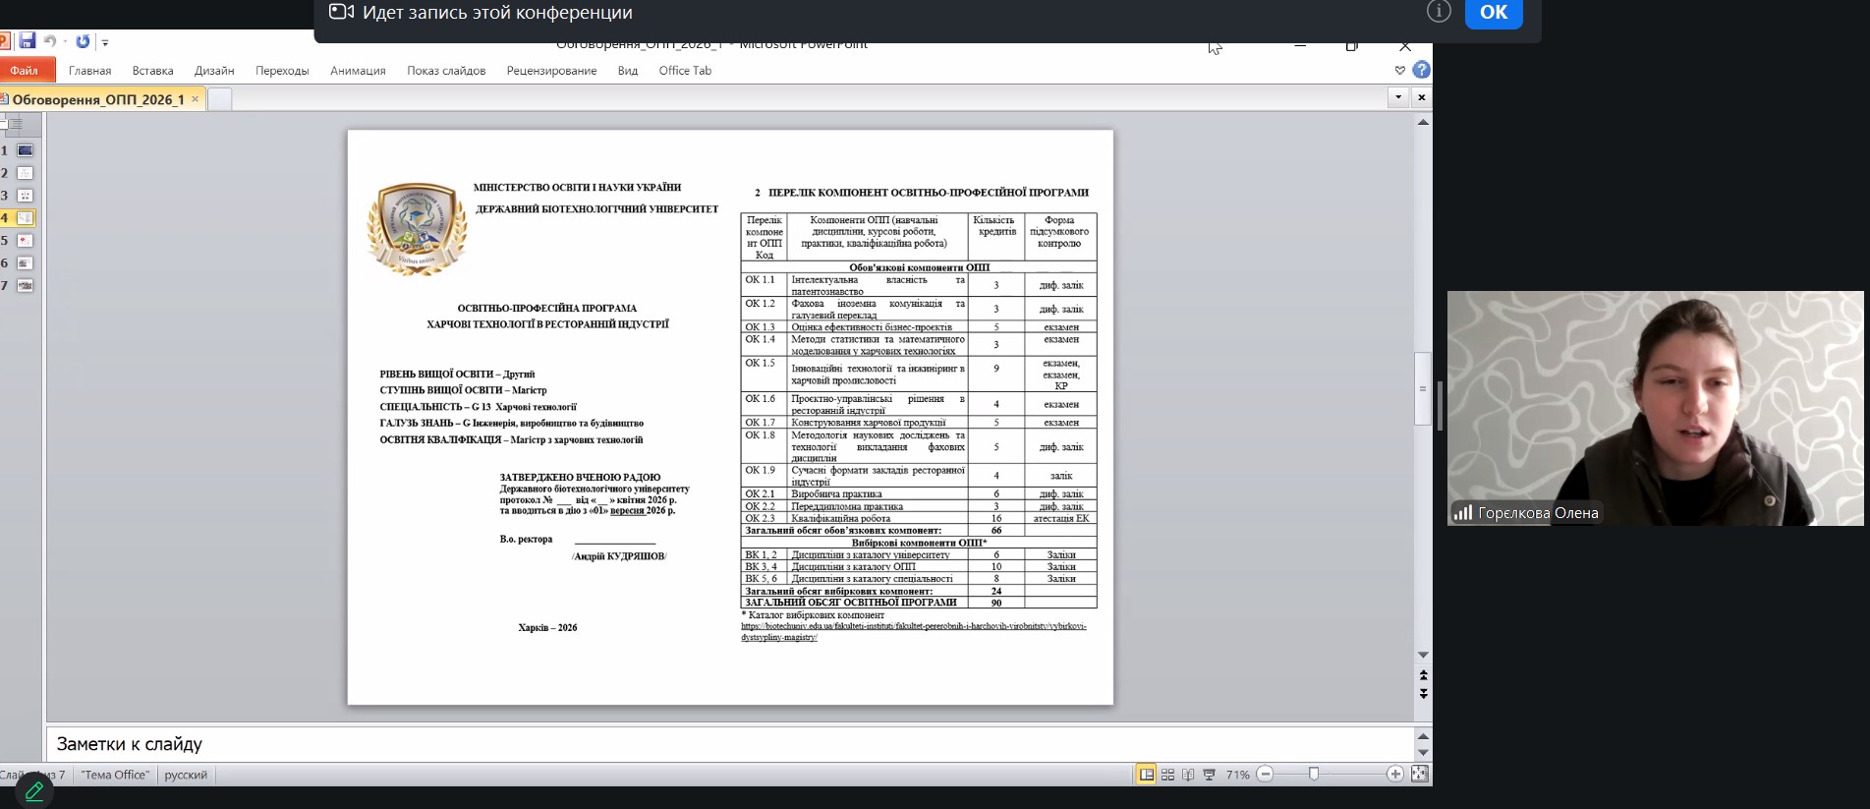Open PowerPoint Help with the question mark icon

[1421, 70]
